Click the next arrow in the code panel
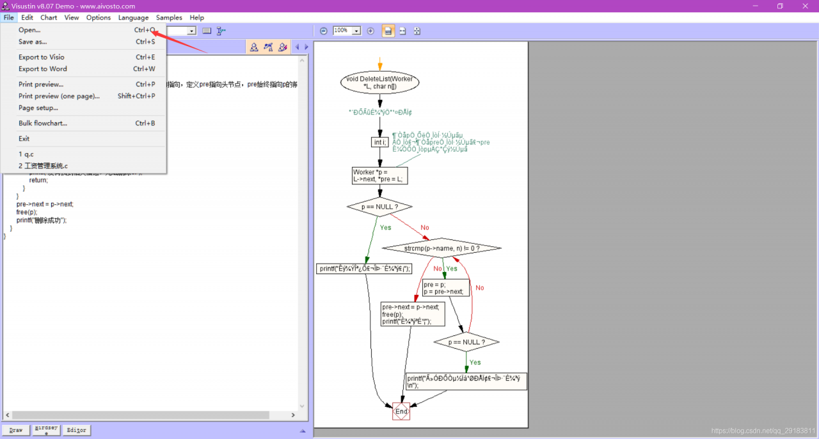 coord(306,47)
